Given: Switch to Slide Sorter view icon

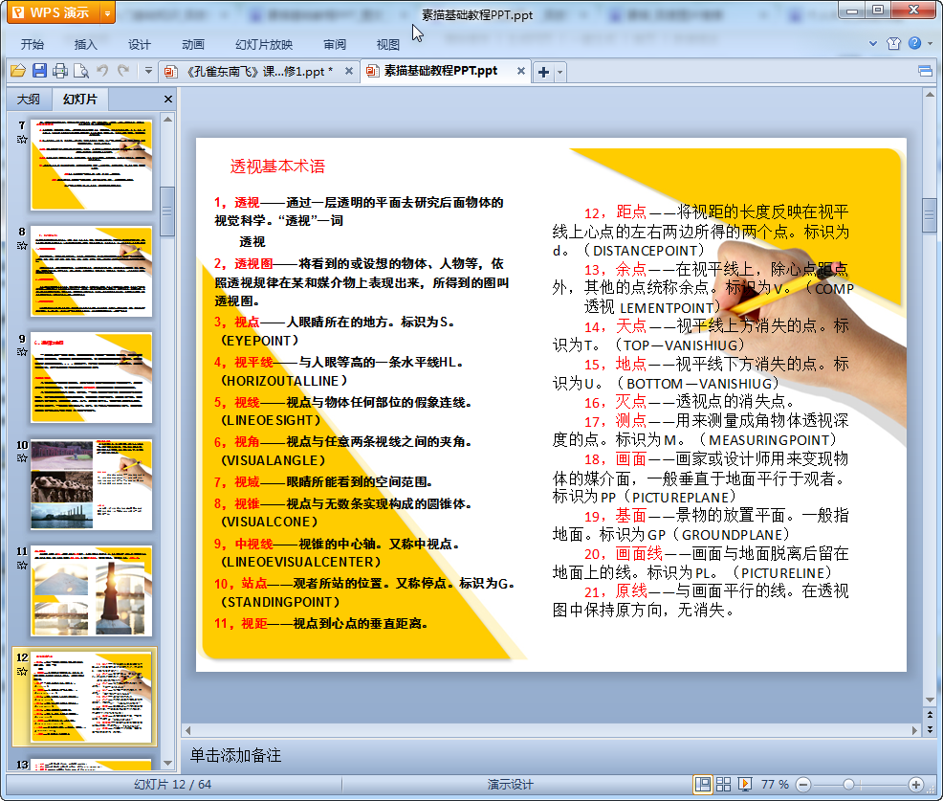Looking at the screenshot, I should click(x=723, y=784).
